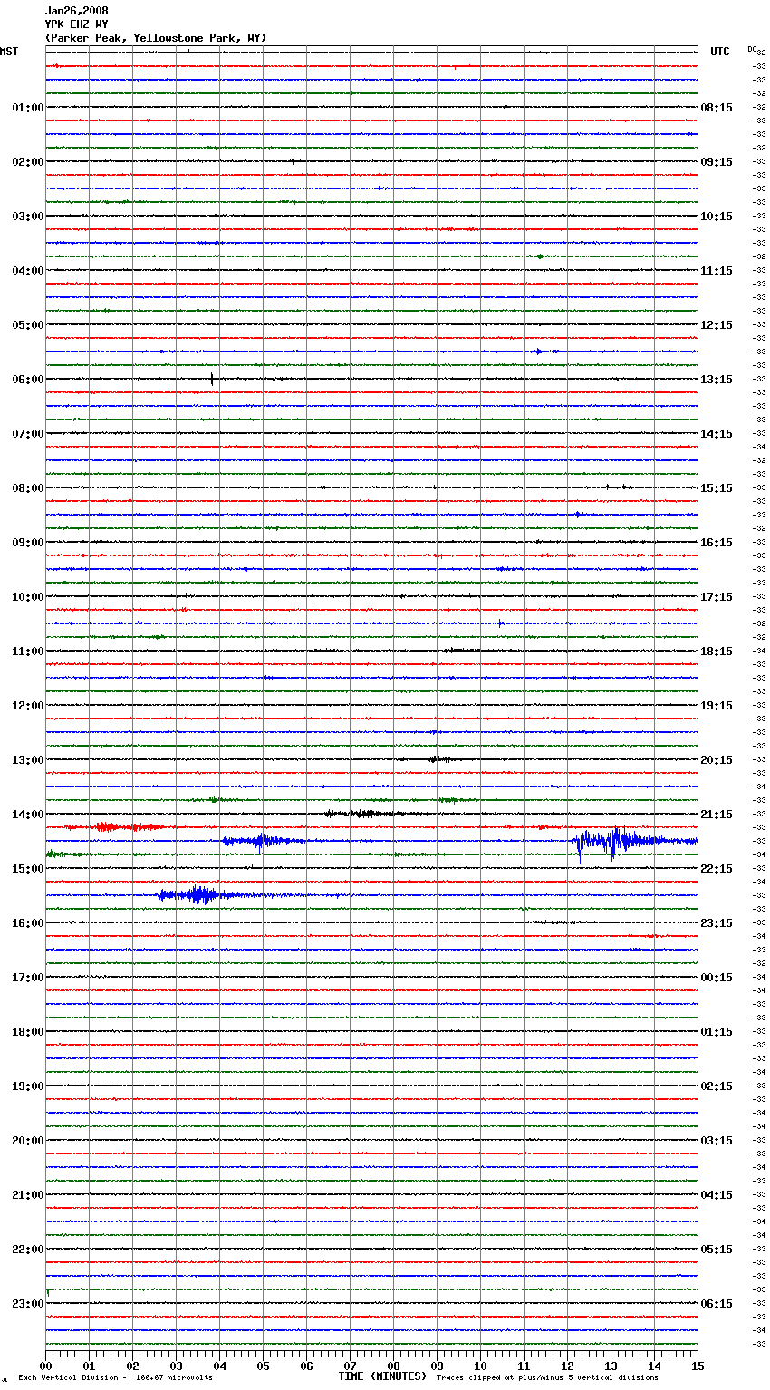This screenshot has width=770, height=1390.
Task: Click the "12:15" UTC time label
Action: coord(717,325)
